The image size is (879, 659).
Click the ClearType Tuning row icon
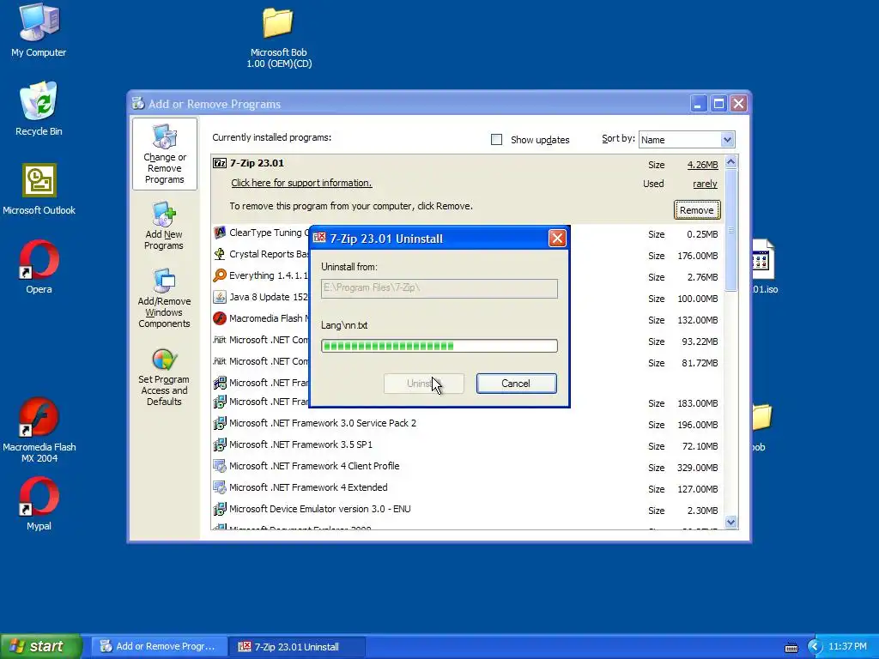point(220,233)
